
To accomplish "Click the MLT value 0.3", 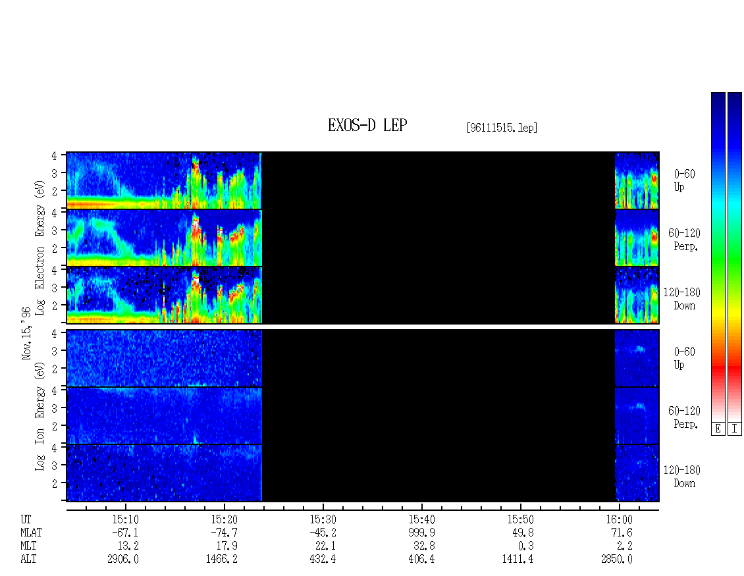I will point(525,546).
